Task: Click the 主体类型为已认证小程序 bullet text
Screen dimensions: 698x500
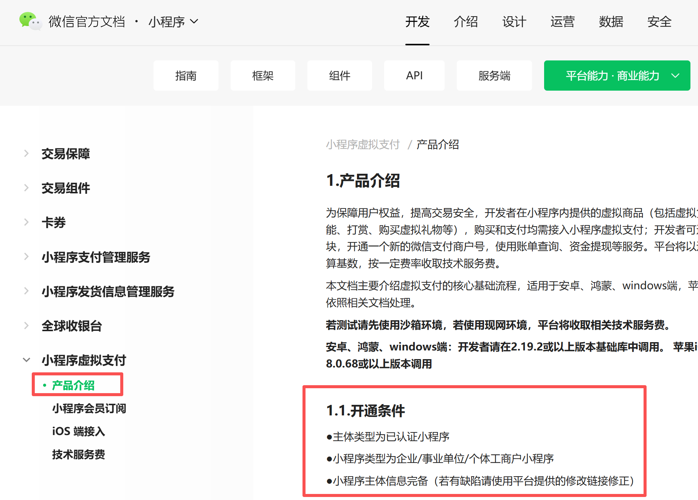Action: tap(388, 437)
